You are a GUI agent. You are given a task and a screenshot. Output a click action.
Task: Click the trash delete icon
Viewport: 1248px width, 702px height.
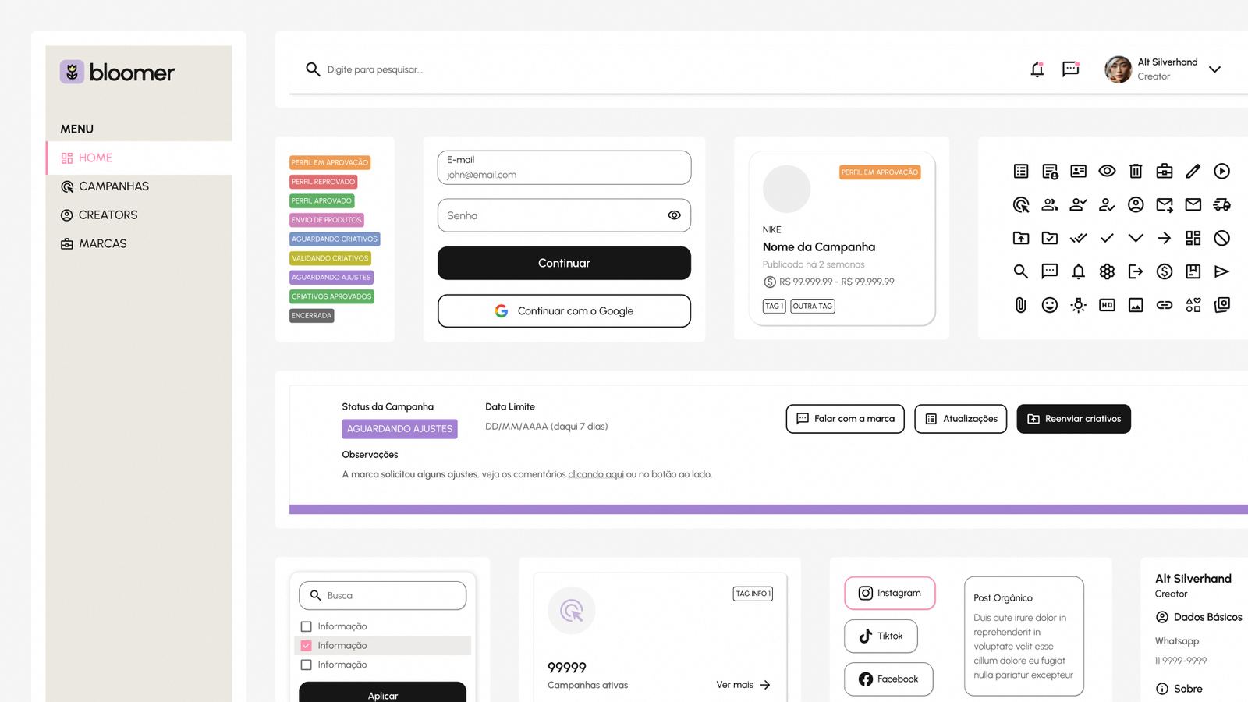[x=1136, y=171]
